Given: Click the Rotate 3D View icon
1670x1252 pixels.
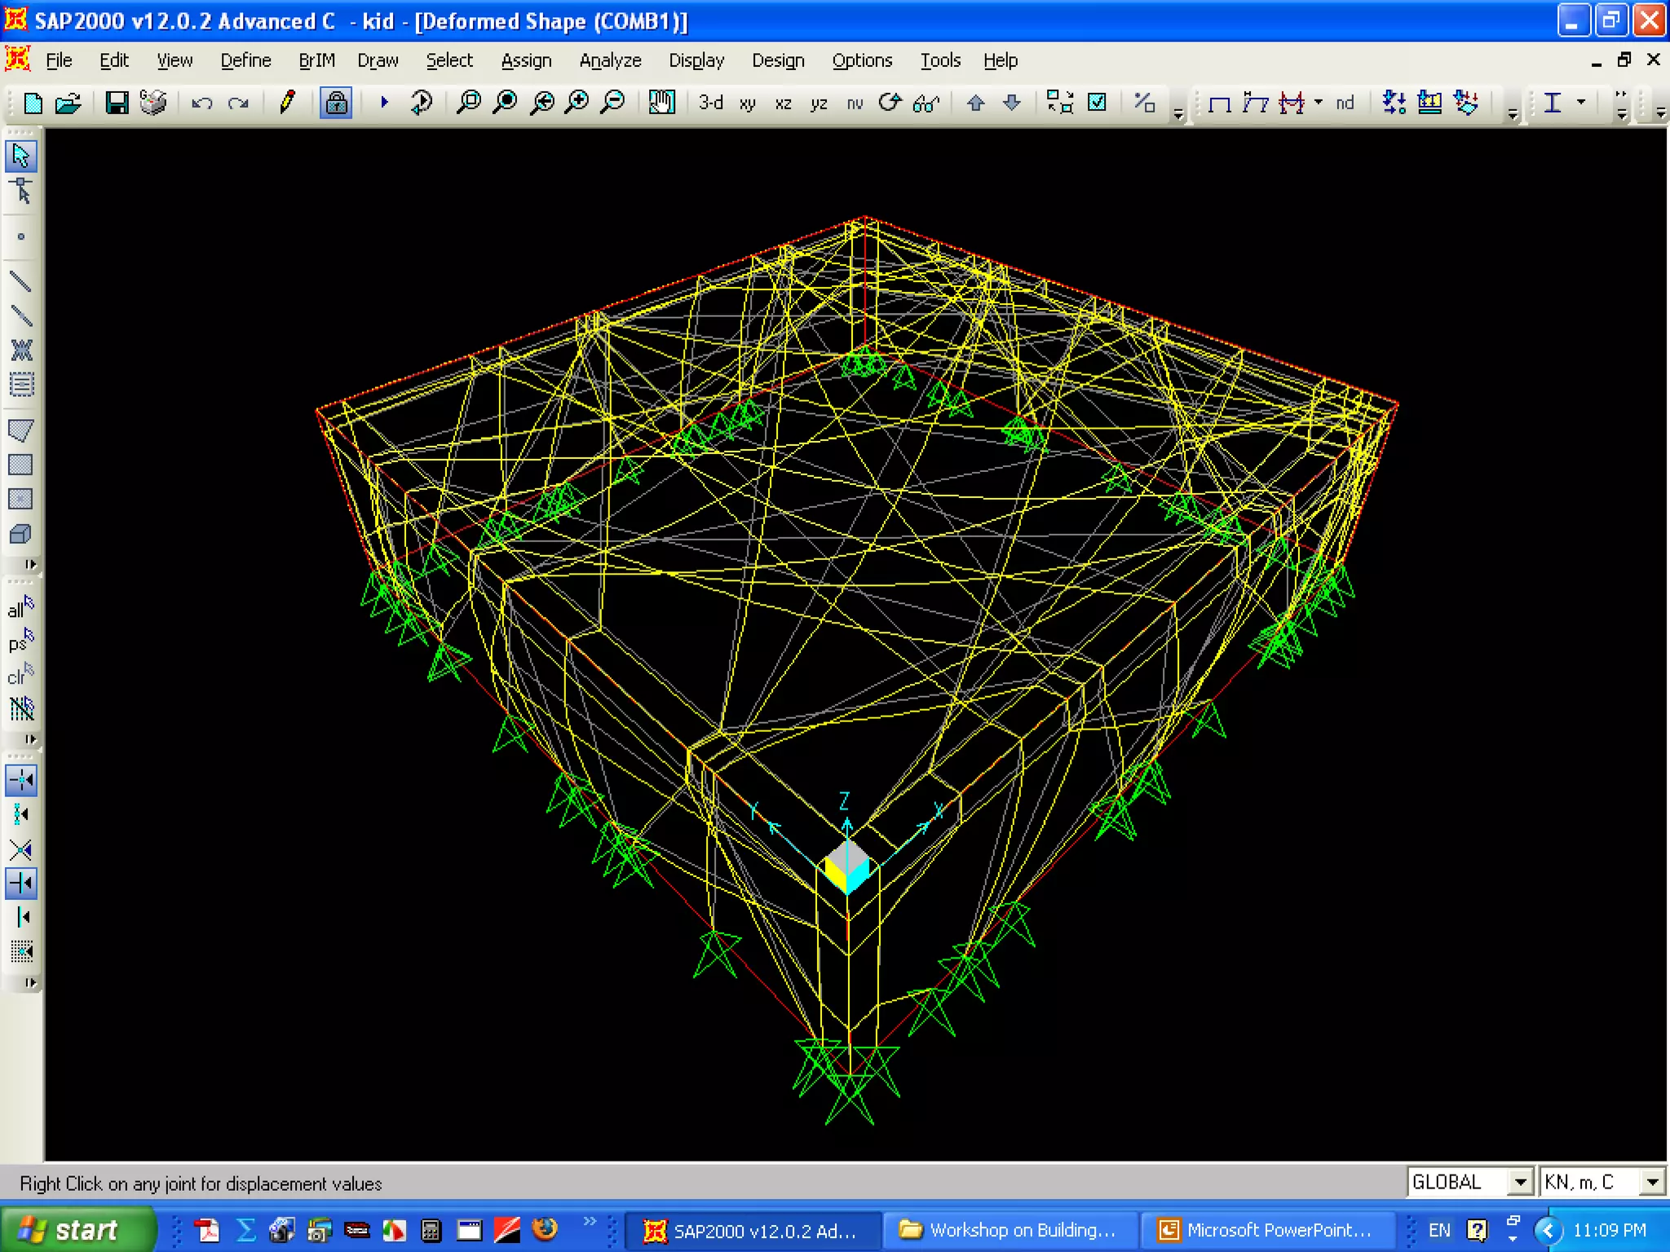Looking at the screenshot, I should coord(890,103).
